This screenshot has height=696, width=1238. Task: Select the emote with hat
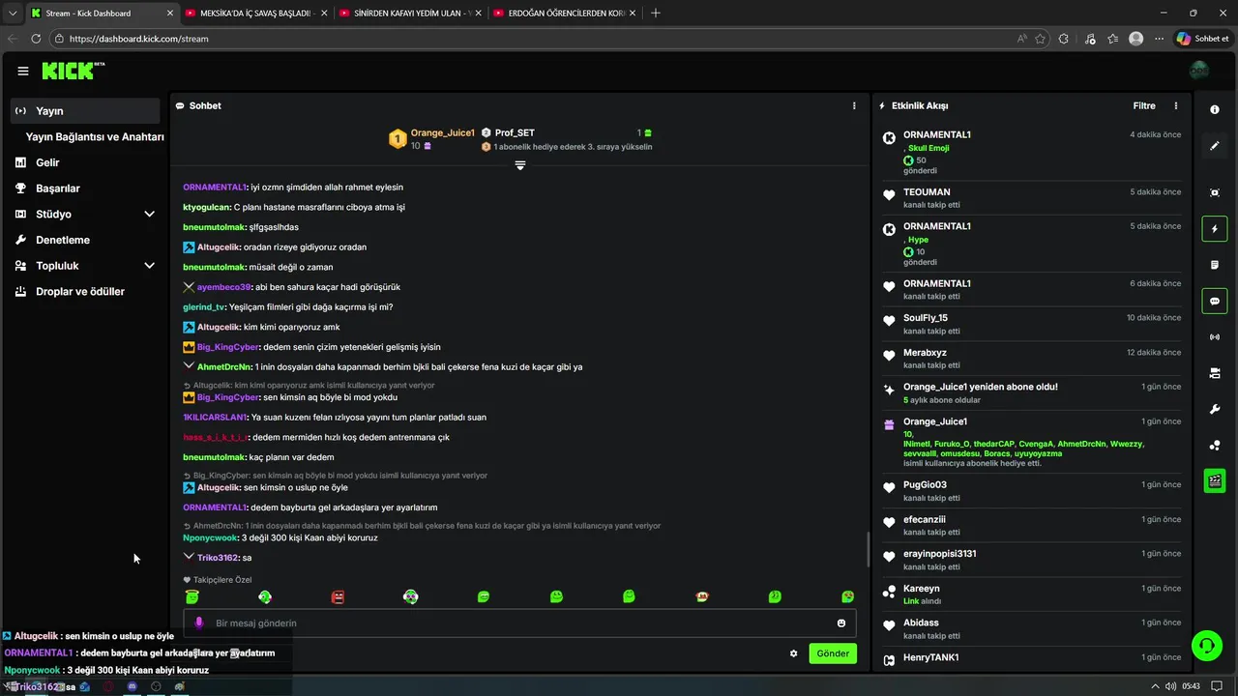[x=702, y=597]
